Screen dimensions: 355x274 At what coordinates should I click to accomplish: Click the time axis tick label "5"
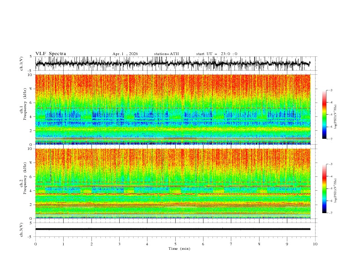click(175, 244)
